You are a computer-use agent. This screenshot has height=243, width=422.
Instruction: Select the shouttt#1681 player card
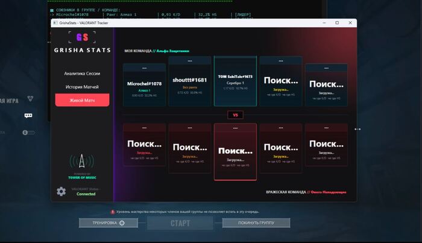(x=190, y=81)
